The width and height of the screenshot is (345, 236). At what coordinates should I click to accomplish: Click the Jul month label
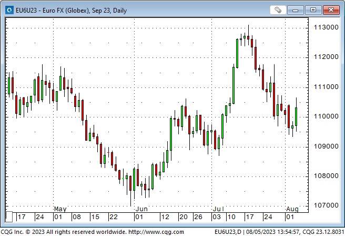click(x=218, y=209)
